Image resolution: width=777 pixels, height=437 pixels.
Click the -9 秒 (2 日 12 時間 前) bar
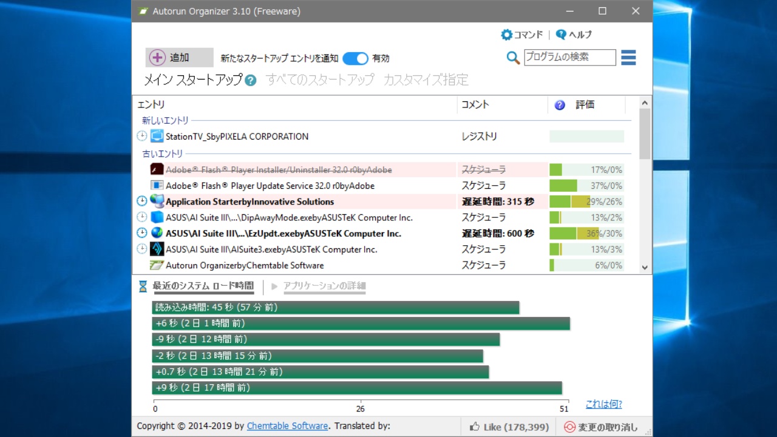click(x=326, y=339)
